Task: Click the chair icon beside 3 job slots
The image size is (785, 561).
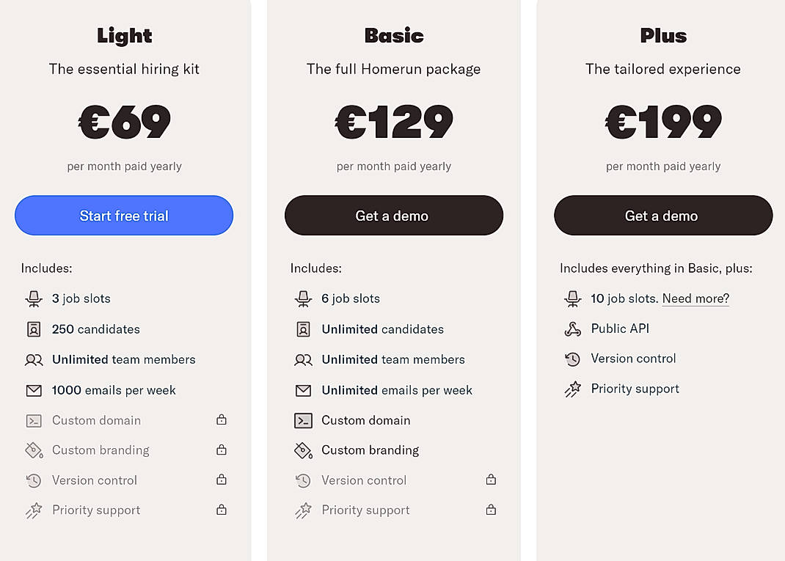Action: (34, 298)
